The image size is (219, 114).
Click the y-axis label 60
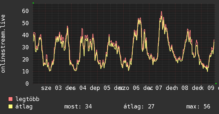click(26, 11)
